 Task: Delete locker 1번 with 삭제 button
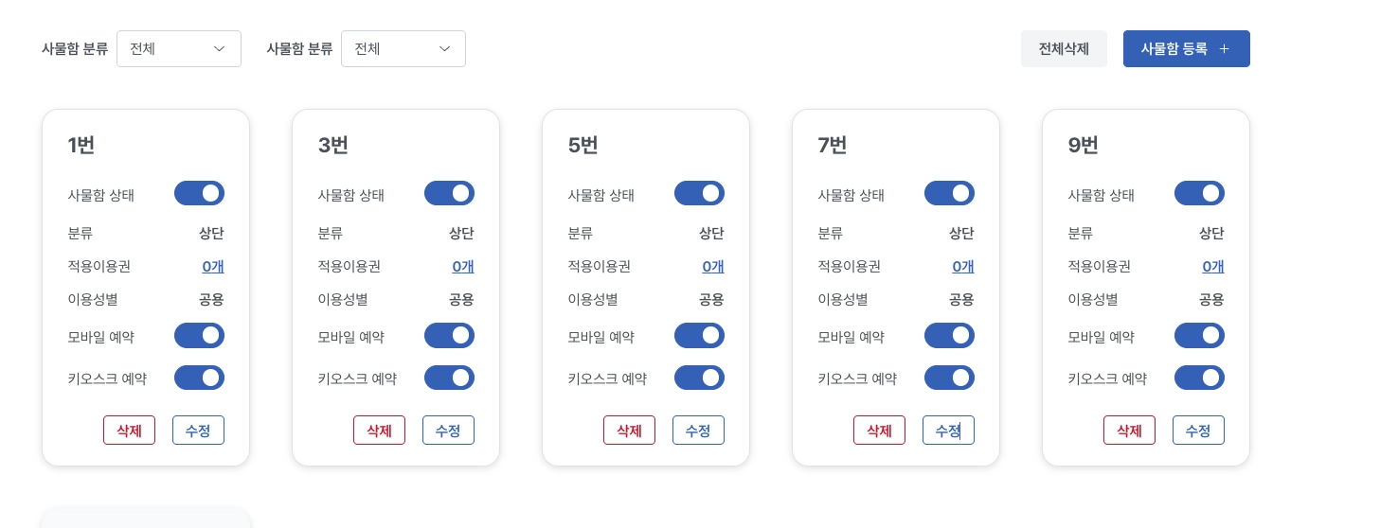pos(129,431)
